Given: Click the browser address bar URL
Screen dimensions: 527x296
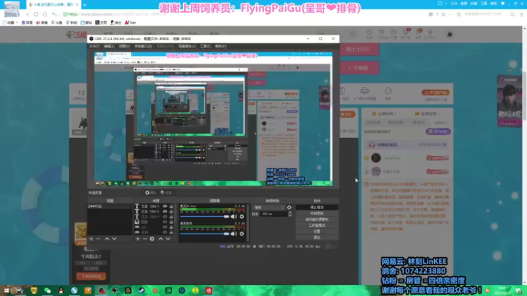Looking at the screenshot, I should tap(116, 14).
